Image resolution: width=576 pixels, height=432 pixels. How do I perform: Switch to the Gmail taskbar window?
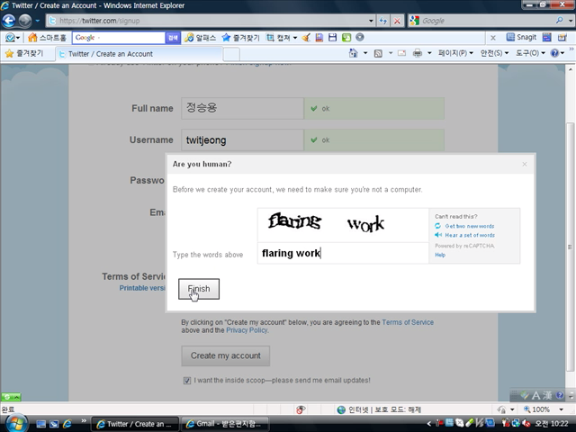(225, 424)
